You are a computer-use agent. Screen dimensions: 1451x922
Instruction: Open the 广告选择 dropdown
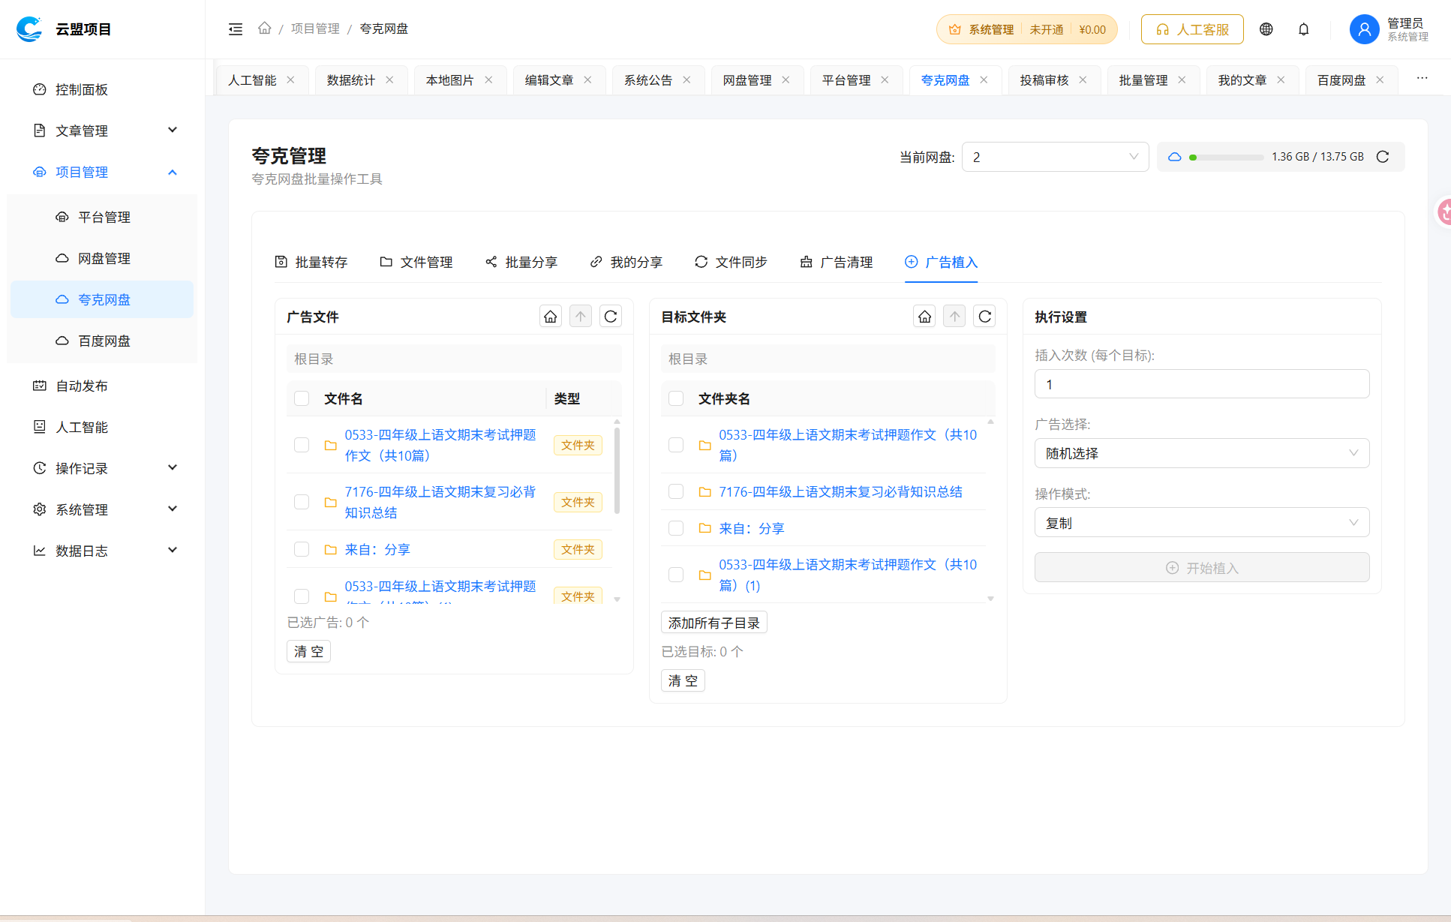(x=1201, y=453)
